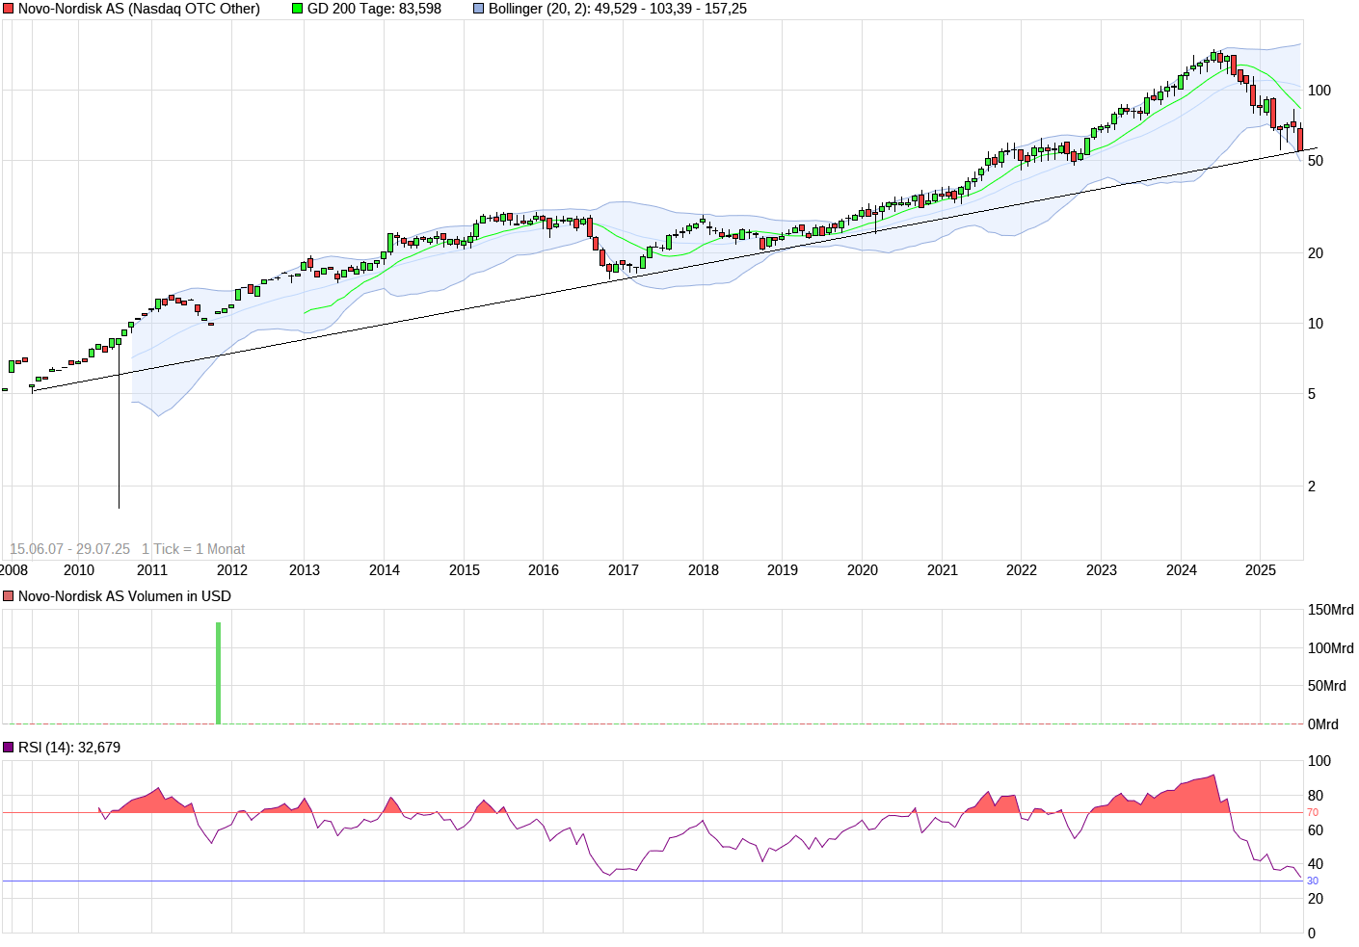The width and height of the screenshot is (1359, 947).
Task: Click the 60 label on the RSI axis
Action: pyautogui.click(x=1316, y=830)
